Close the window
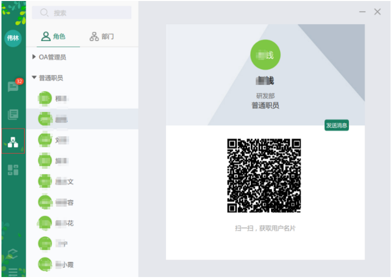Viewport: 392px width, 279px height. pyautogui.click(x=377, y=12)
